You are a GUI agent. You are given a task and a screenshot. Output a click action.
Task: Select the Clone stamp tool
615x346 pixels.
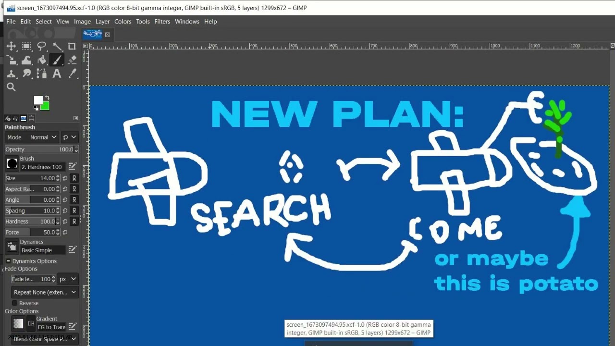coord(11,74)
